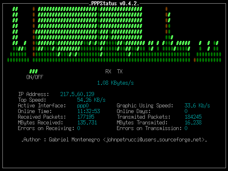Viewport: 228px width, 171px height.
Task: Click the Graphic Using Speed value 33.6 Kb/s
Action: [197, 105]
